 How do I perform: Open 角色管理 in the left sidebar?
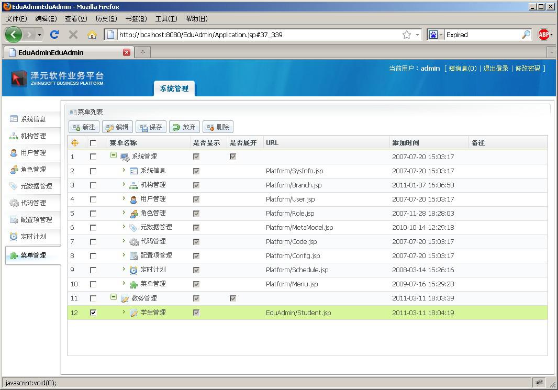tap(33, 170)
